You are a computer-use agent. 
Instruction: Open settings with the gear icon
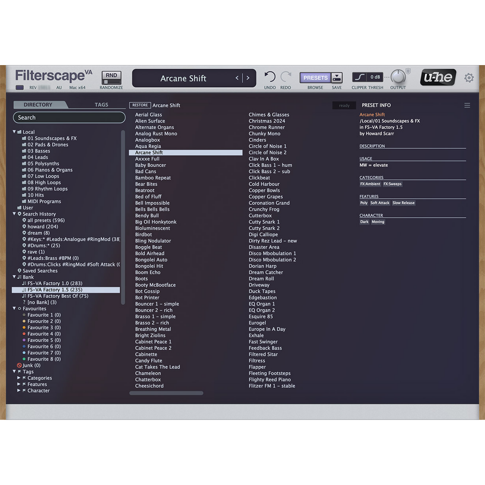point(469,78)
